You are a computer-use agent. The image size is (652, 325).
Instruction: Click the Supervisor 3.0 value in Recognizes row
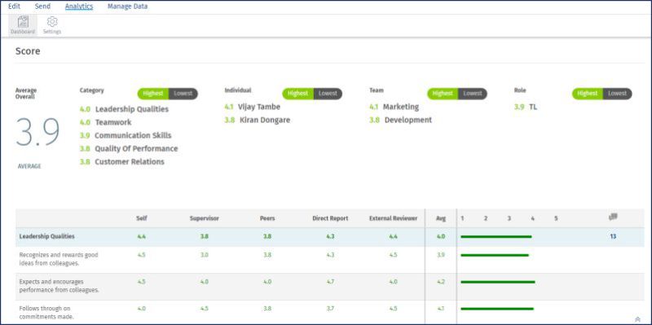(x=205, y=255)
